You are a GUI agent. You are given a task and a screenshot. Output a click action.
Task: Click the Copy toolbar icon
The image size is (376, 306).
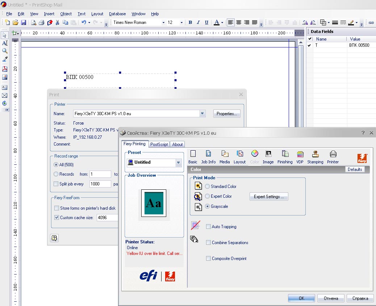65,22
